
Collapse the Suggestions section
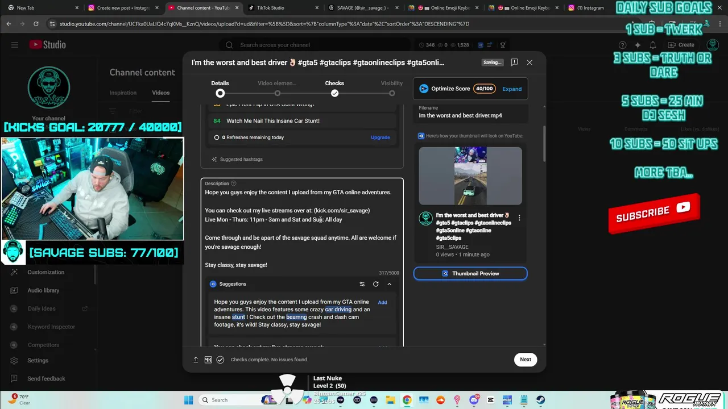[x=389, y=284]
